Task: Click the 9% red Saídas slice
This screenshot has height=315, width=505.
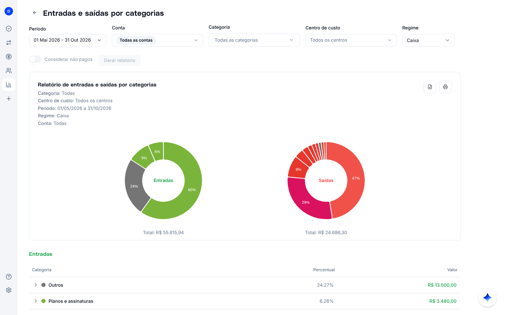Action: (298, 169)
